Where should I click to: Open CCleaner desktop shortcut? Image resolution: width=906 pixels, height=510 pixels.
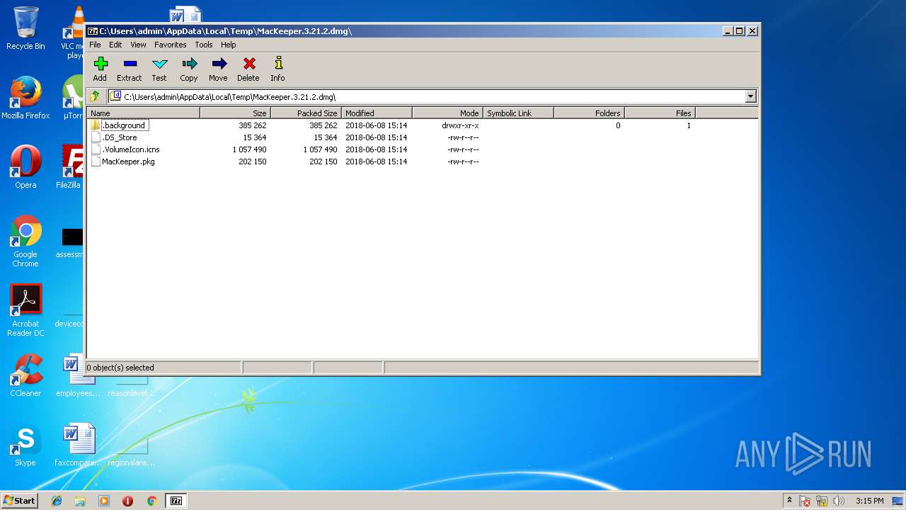click(25, 375)
